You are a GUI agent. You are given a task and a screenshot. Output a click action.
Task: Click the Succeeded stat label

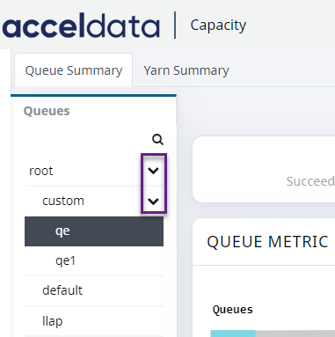310,181
